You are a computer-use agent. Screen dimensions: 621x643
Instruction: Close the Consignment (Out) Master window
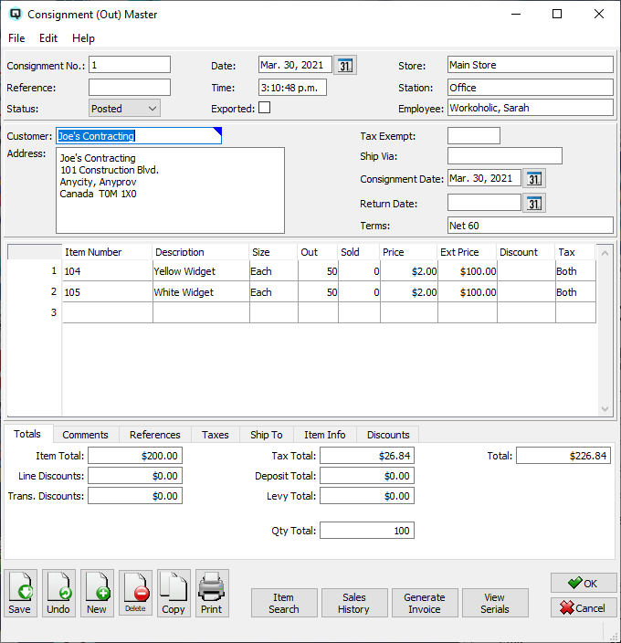(x=599, y=14)
